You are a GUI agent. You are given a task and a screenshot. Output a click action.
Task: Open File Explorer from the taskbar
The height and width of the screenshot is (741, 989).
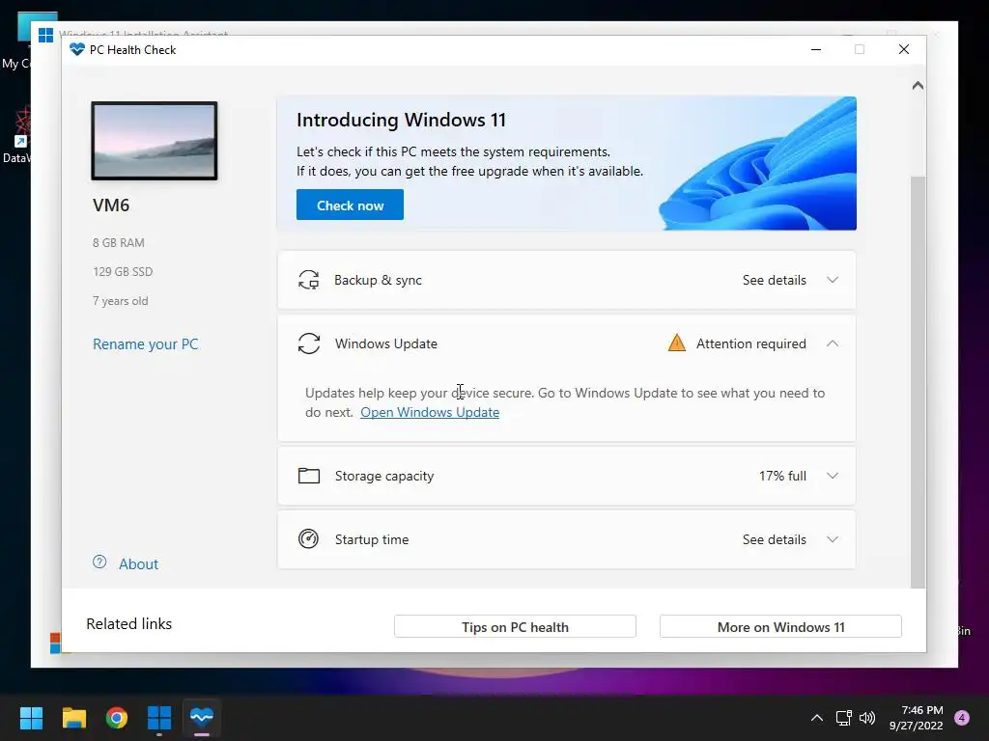point(73,718)
